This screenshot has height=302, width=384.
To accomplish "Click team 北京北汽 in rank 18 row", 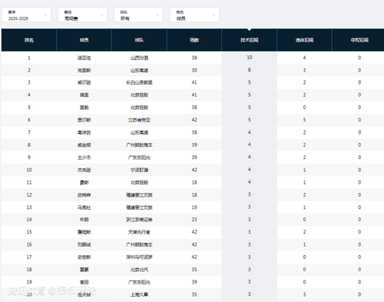I will pos(139,270).
